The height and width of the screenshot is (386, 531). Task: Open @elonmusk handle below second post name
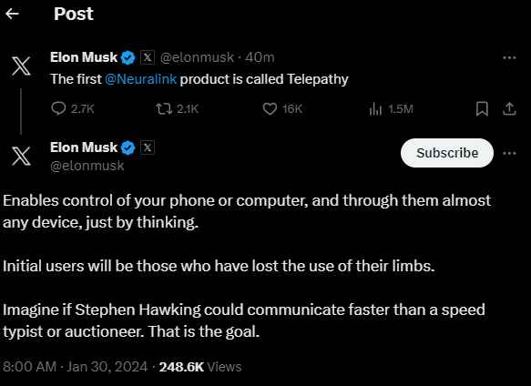tap(87, 166)
